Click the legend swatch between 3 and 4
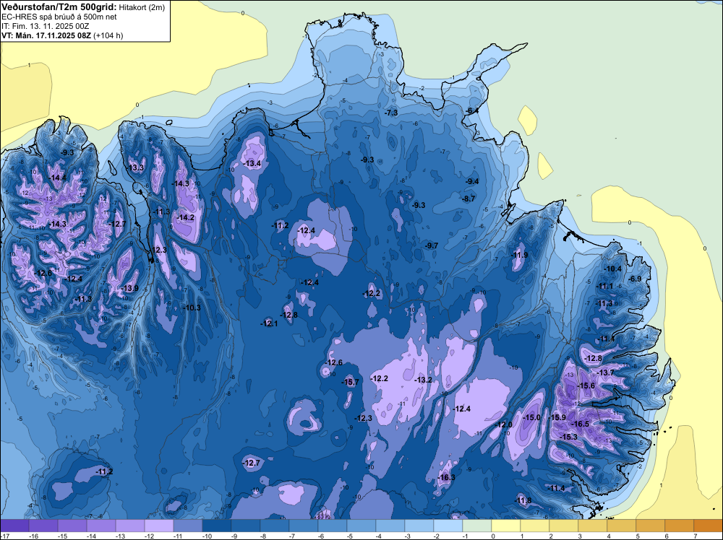723x540 pixels. coord(593,526)
